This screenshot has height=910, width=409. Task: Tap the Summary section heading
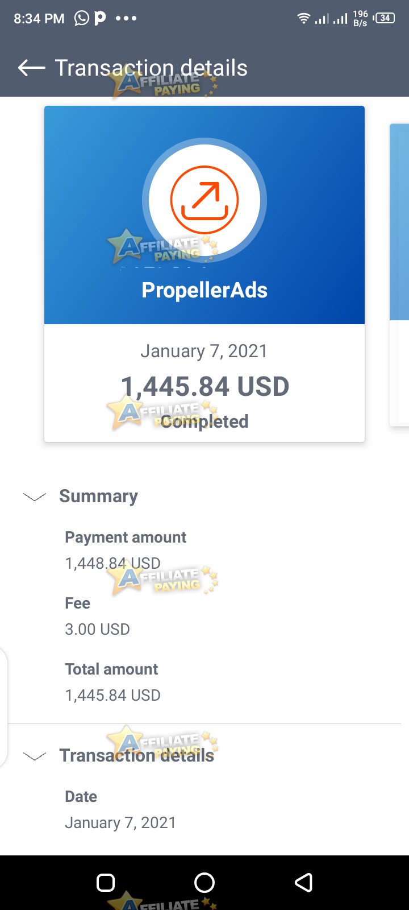click(x=99, y=496)
